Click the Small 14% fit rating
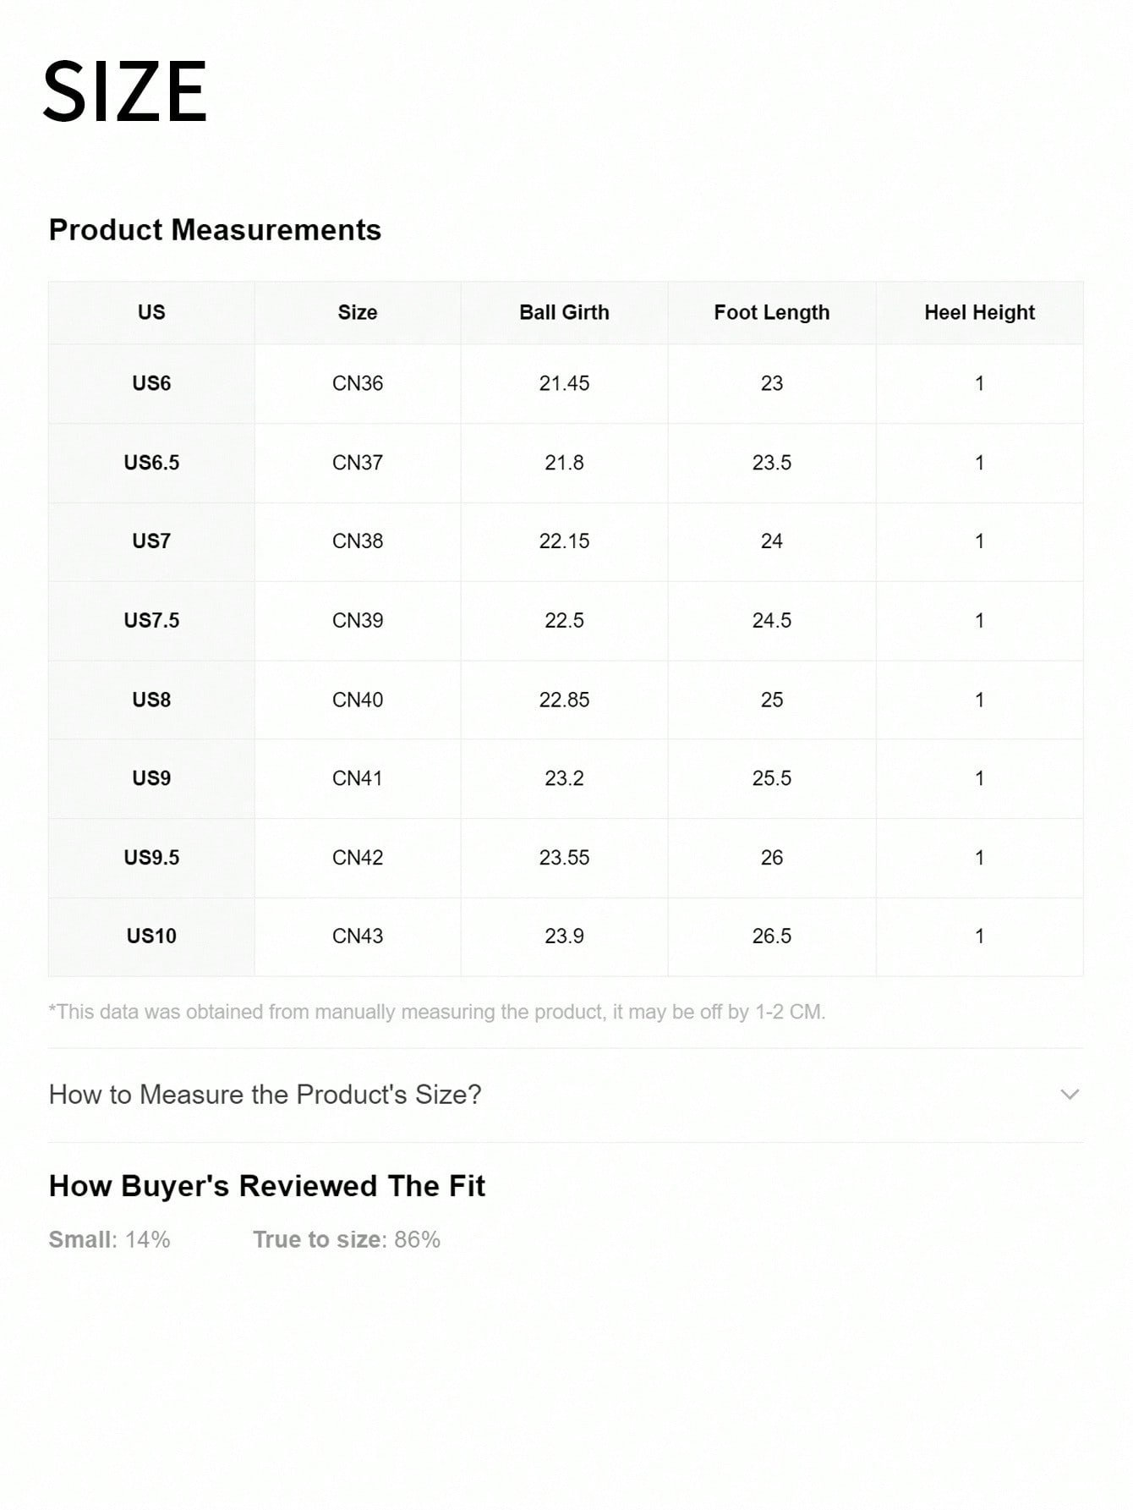This screenshot has height=1510, width=1133. coord(109,1239)
